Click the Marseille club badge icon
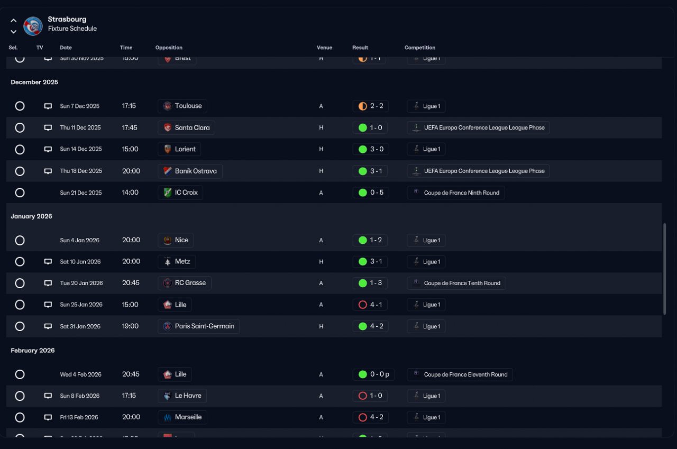677x449 pixels. (x=168, y=417)
